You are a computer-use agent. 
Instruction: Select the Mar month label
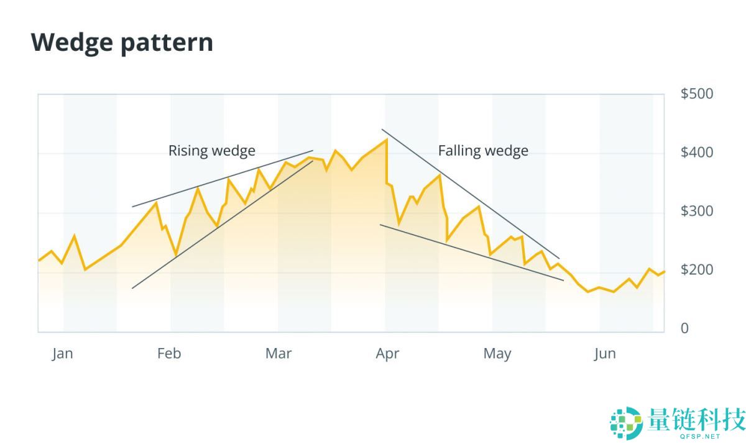tap(278, 354)
